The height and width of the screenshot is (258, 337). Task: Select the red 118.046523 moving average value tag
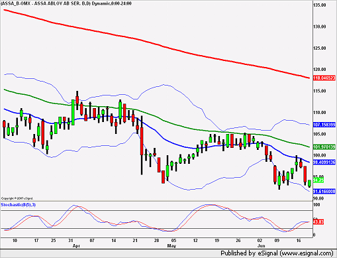point(324,78)
